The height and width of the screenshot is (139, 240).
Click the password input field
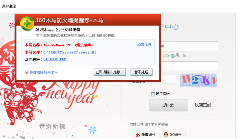coord(189,66)
